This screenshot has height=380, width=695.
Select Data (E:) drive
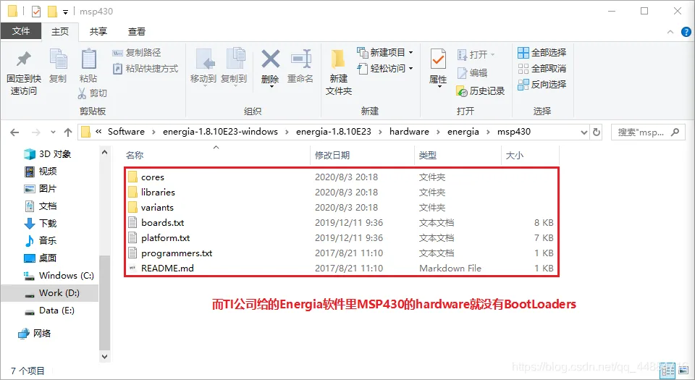point(50,311)
